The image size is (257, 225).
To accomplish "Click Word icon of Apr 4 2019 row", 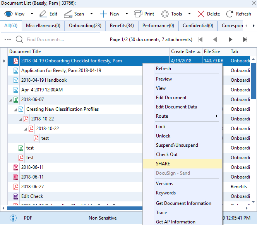I will (x=16, y=90).
